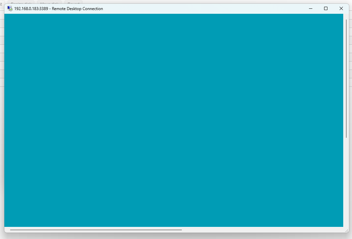
Task: Click the window resize grip corner
Action: (x=346, y=231)
